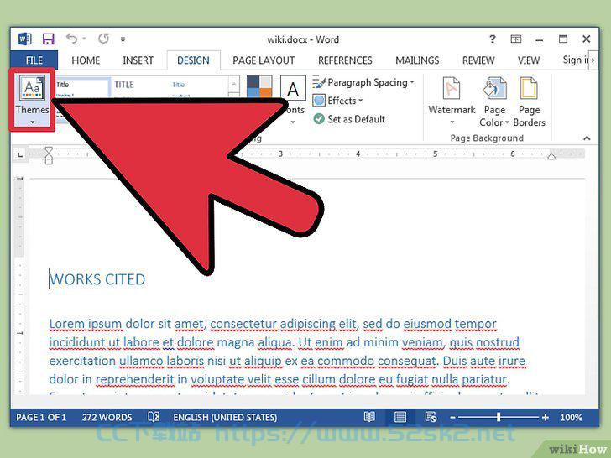
Task: Click the tab selector at ruler corner
Action: click(19, 155)
